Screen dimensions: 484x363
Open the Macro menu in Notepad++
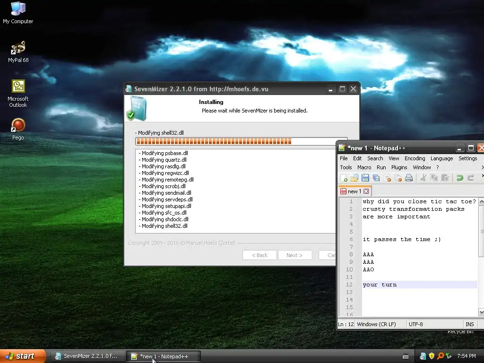point(364,167)
